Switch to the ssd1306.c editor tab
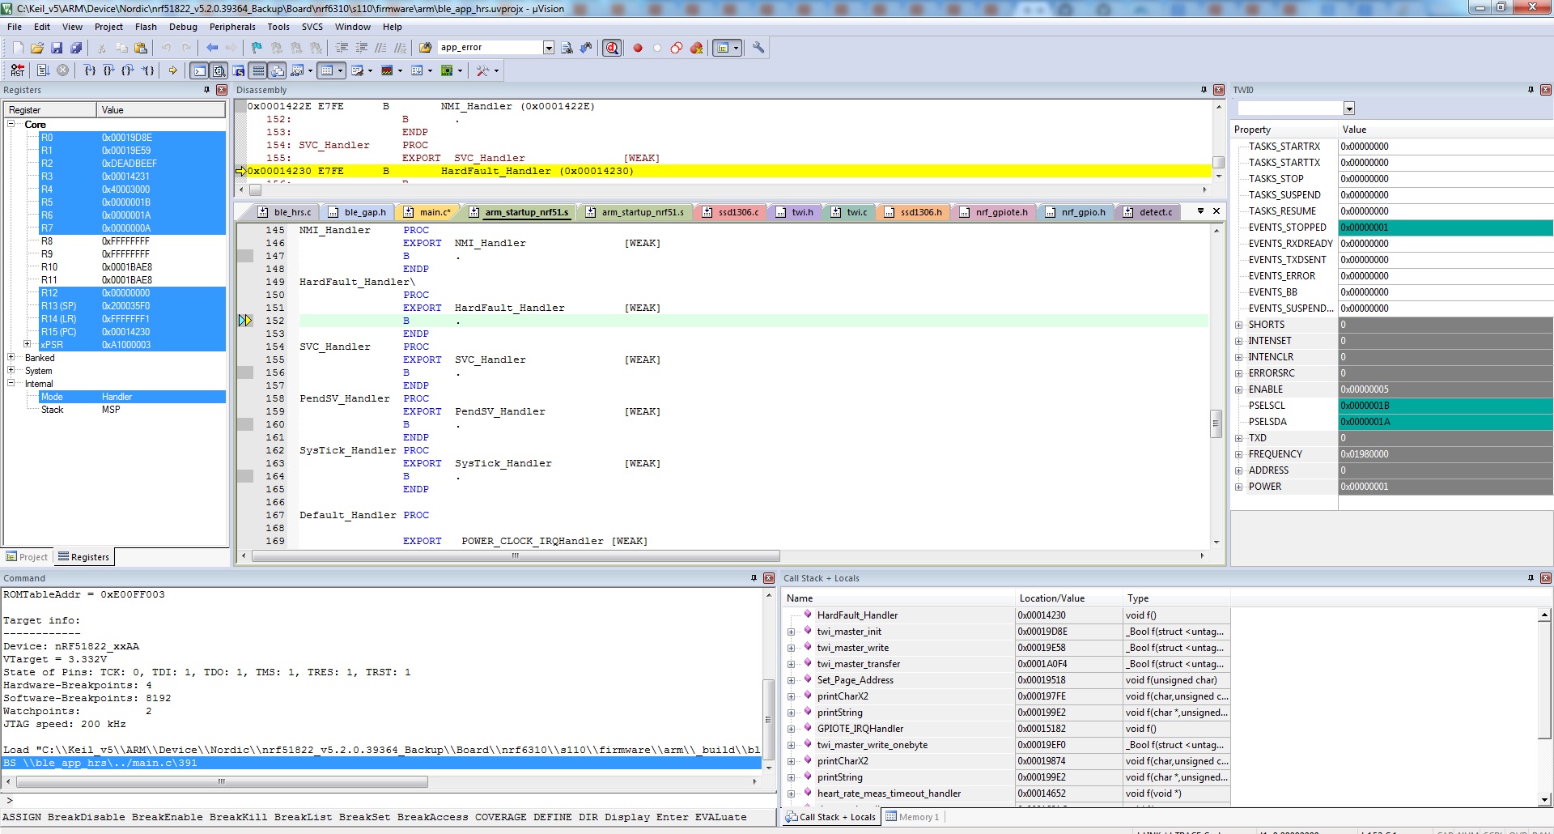The width and height of the screenshot is (1554, 834). (730, 212)
